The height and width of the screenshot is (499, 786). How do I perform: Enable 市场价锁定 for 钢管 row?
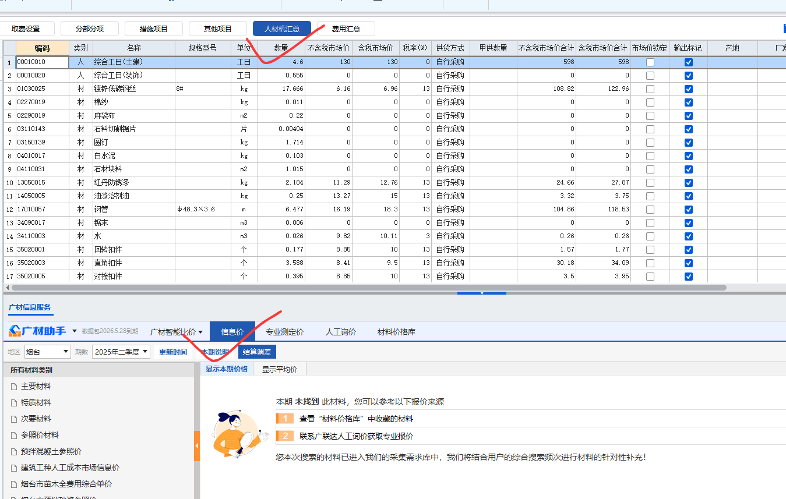(x=650, y=209)
